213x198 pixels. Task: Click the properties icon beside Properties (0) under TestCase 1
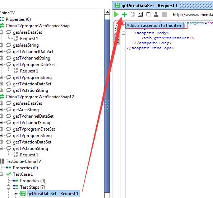(16, 180)
